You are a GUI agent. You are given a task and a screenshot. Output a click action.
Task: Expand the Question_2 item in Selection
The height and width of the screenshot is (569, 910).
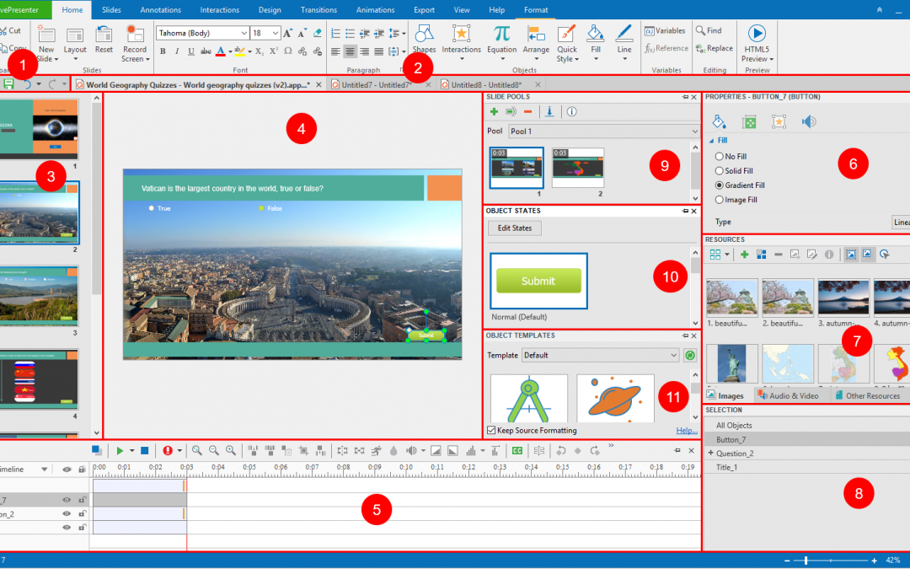[710, 453]
